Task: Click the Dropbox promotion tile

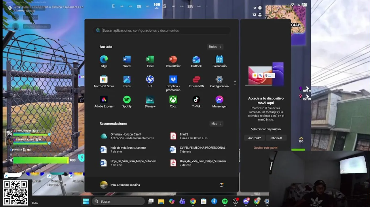Action: [173, 83]
